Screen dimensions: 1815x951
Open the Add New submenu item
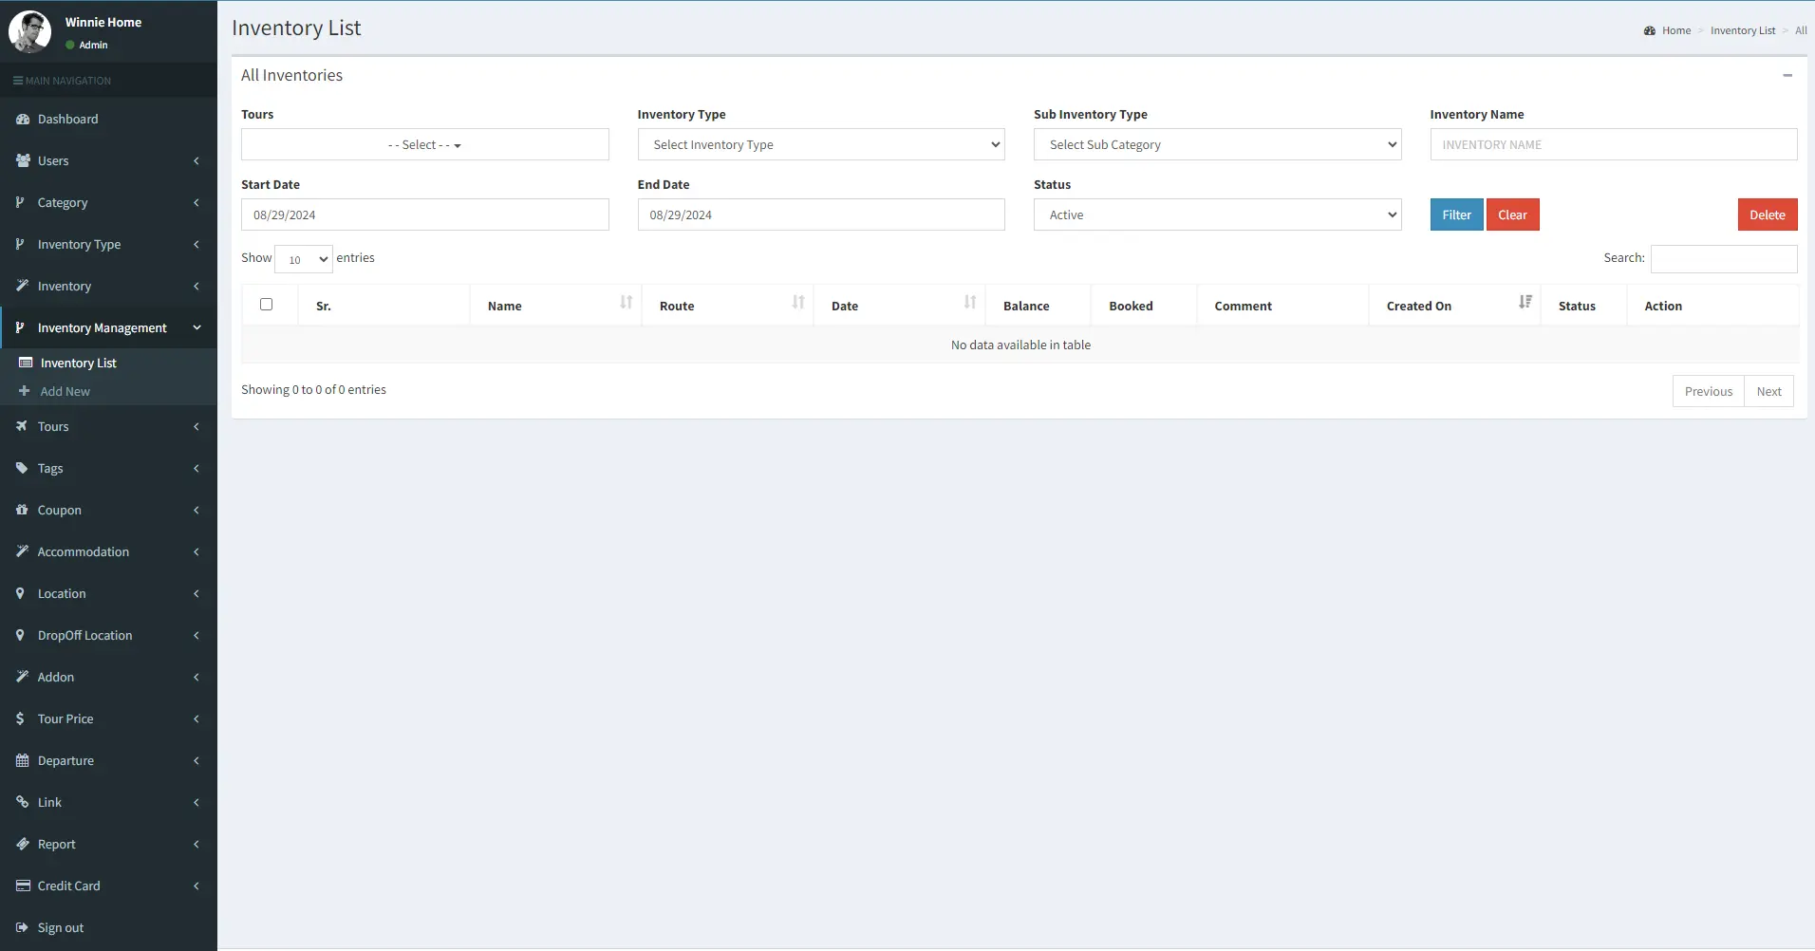[x=65, y=392]
